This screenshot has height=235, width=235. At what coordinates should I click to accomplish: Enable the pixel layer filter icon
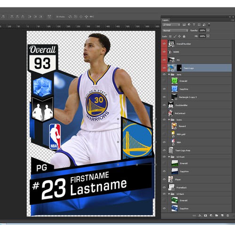[x=184, y=24]
